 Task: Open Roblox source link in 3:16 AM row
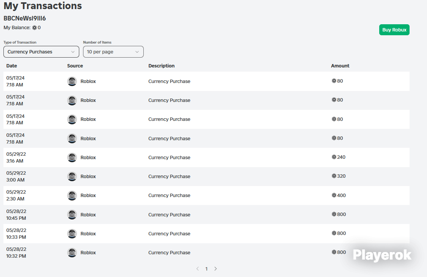pos(88,158)
